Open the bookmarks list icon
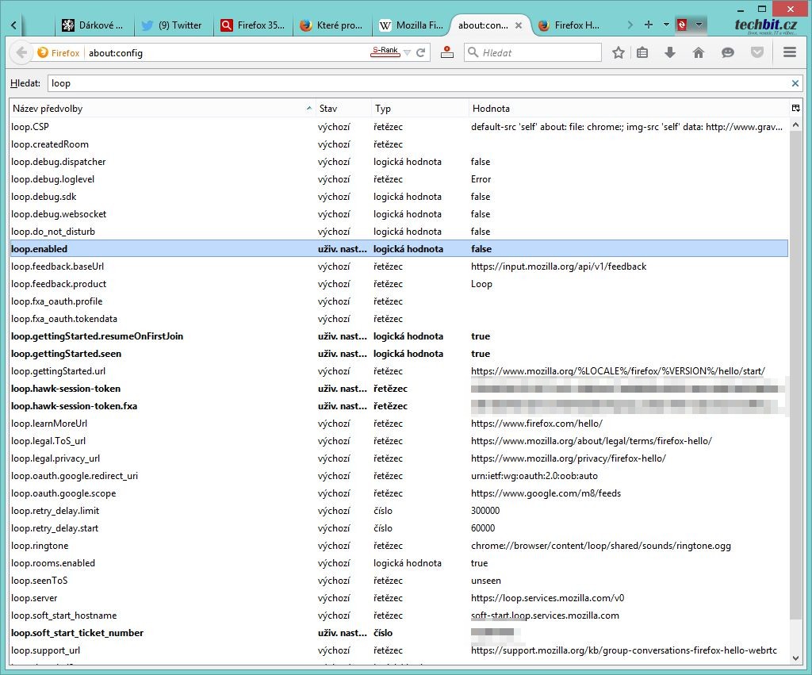This screenshot has width=812, height=675. pyautogui.click(x=643, y=52)
